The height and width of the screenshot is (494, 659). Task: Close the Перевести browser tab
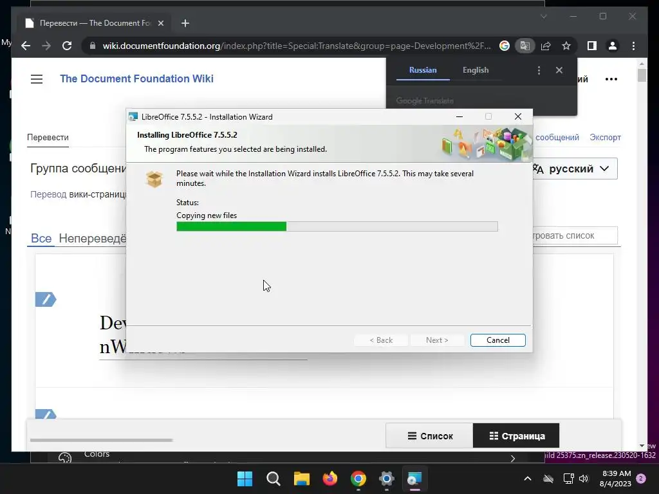[x=160, y=23]
